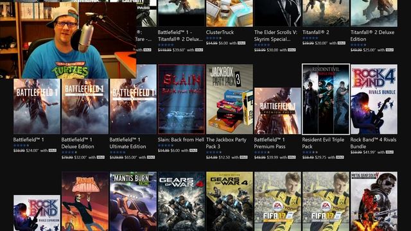The image size is (411, 231).
Task: Click the star rating under Slain title
Action: point(166,146)
